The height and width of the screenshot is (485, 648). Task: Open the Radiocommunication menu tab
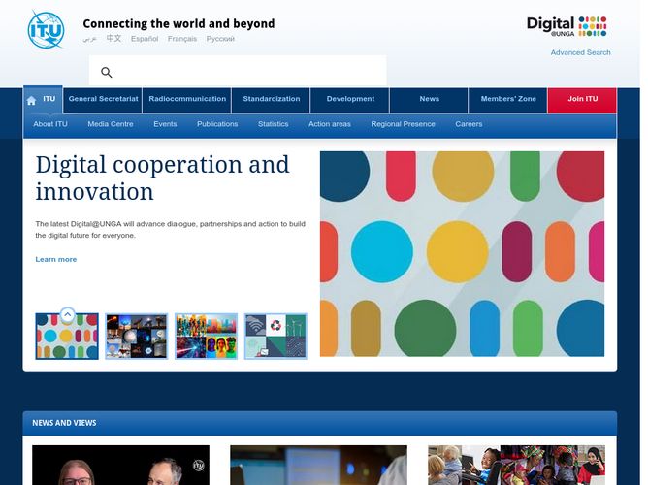click(x=187, y=100)
